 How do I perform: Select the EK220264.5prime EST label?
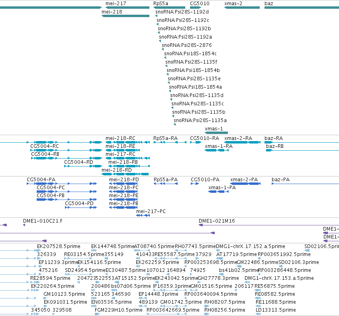[x=53, y=286]
